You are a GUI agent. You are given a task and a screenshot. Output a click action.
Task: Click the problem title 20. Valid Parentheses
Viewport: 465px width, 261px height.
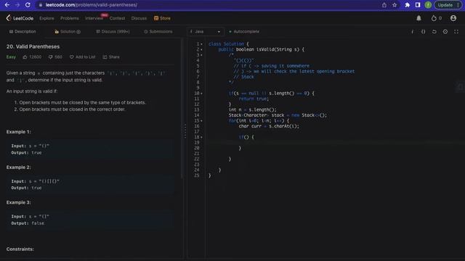(33, 46)
